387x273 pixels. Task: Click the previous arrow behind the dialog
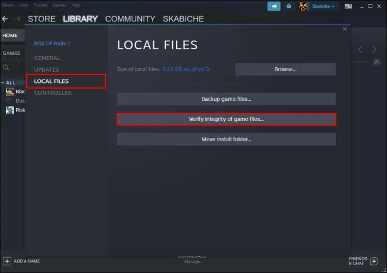tap(360, 49)
